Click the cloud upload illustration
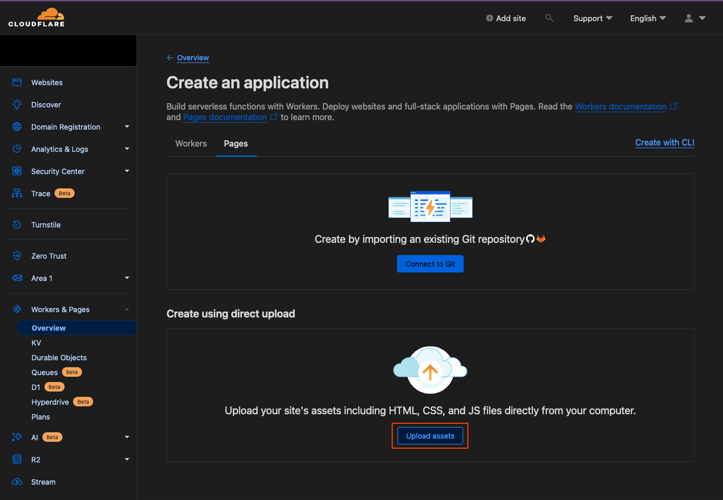The image size is (723, 500). [x=430, y=370]
